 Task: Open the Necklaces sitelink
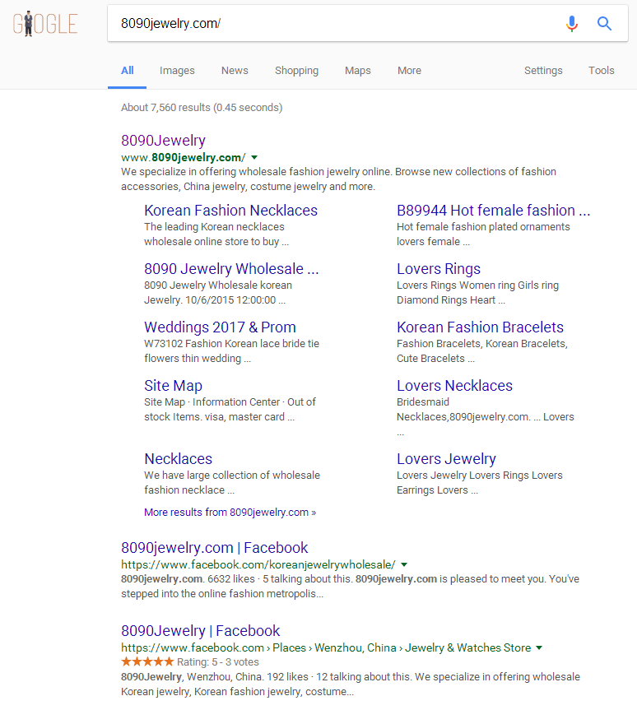[x=178, y=459]
